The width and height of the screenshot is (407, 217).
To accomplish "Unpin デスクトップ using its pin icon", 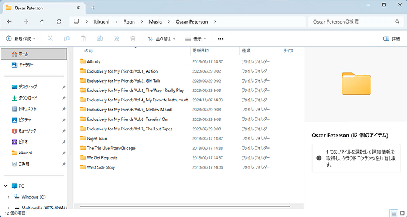I will 64,87.
